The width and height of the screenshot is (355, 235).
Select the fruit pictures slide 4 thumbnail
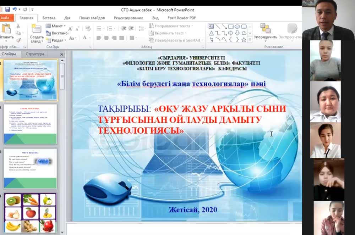30,213
